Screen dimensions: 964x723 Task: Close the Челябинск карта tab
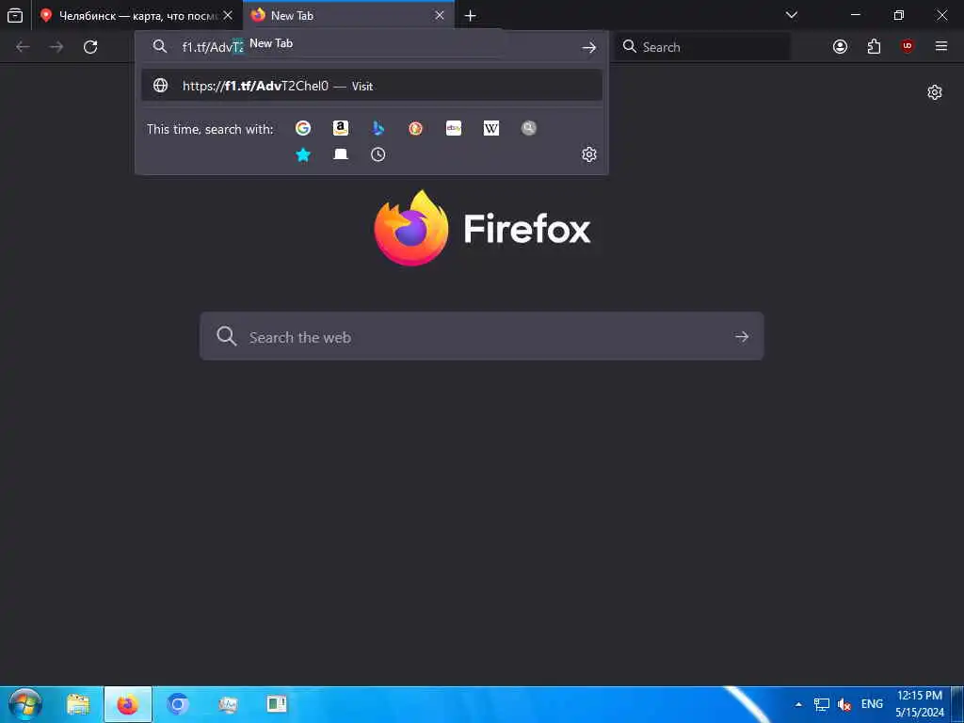click(x=228, y=16)
